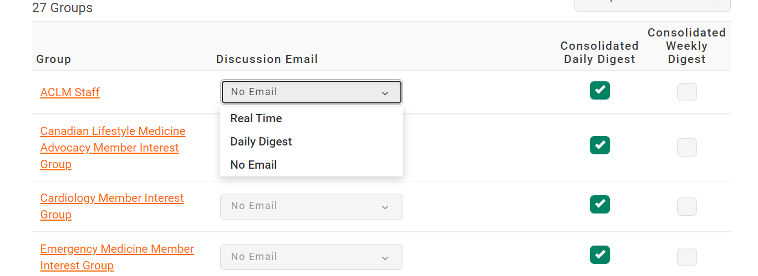The width and height of the screenshot is (758, 276).
Task: Go to Cardiology Member Interest Group
Action: (111, 198)
